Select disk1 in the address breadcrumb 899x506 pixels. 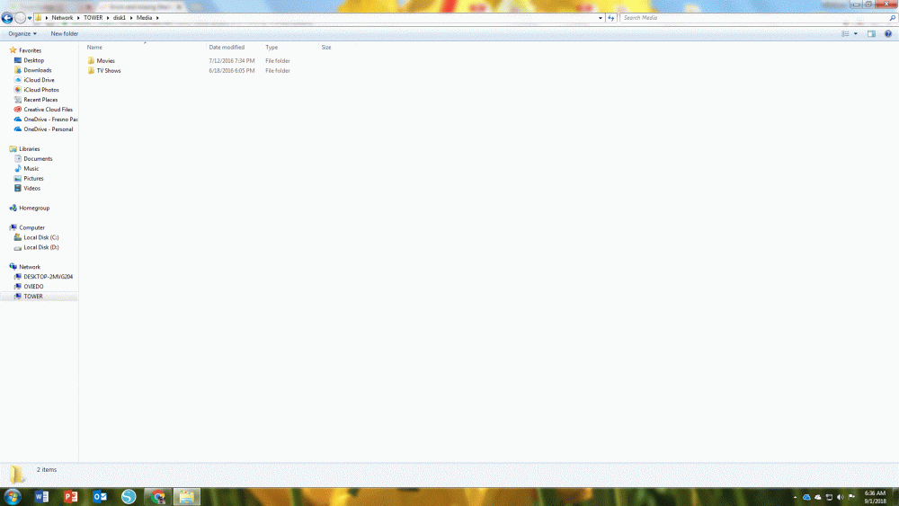(120, 18)
